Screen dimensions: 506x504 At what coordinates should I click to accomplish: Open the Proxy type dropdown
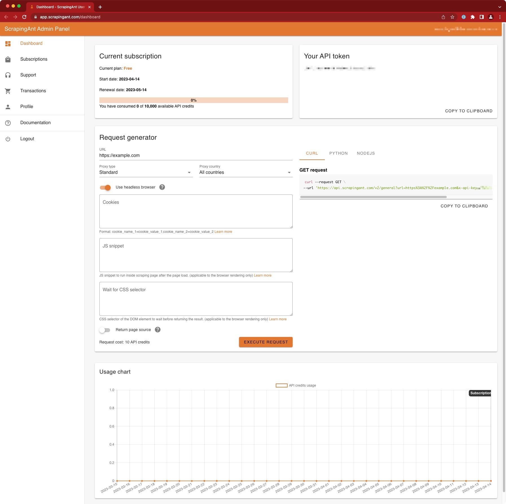(x=146, y=172)
